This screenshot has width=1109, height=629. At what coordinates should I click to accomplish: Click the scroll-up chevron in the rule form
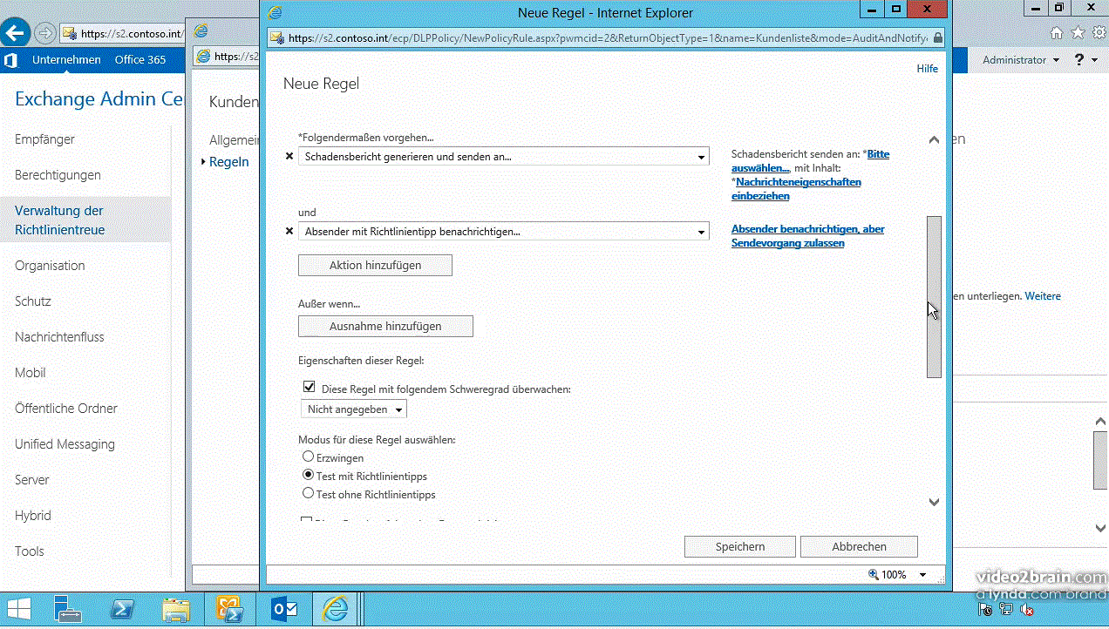pos(934,139)
